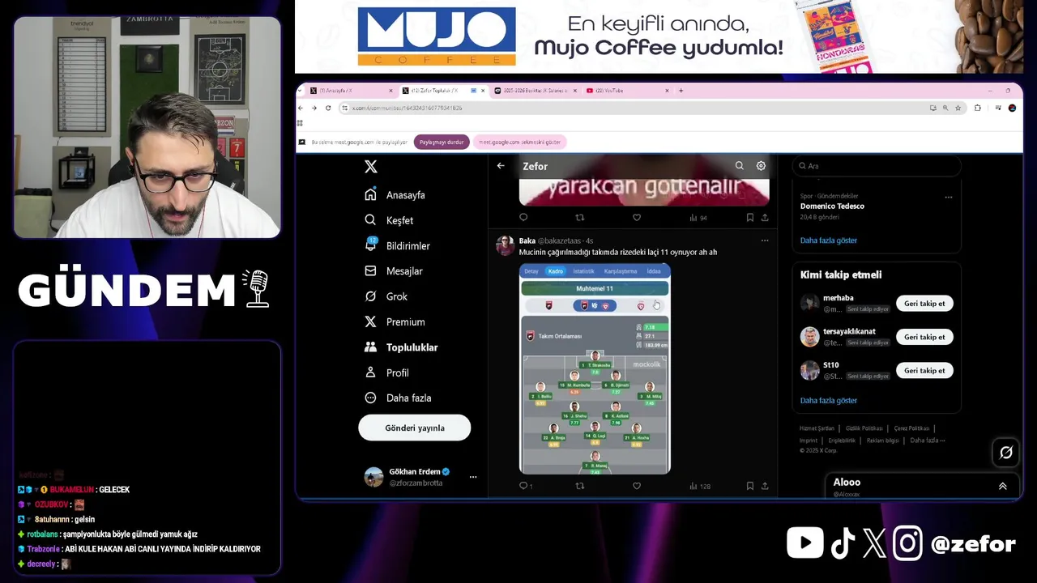
Task: Switch to Beşiktaş JK Salaries browser tab
Action: tap(535, 91)
